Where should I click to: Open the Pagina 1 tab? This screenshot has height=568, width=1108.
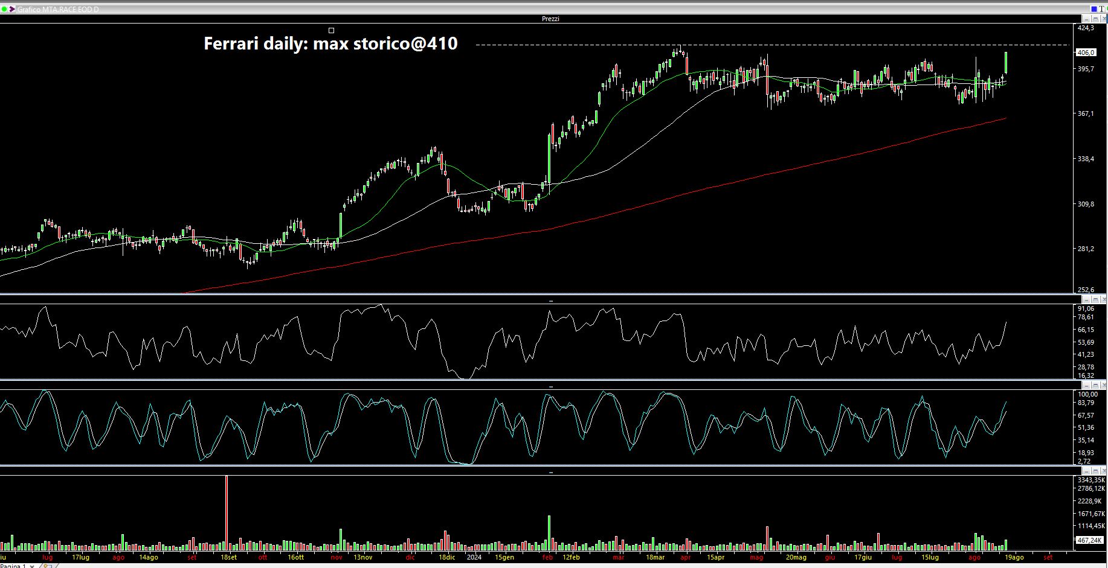(13, 566)
